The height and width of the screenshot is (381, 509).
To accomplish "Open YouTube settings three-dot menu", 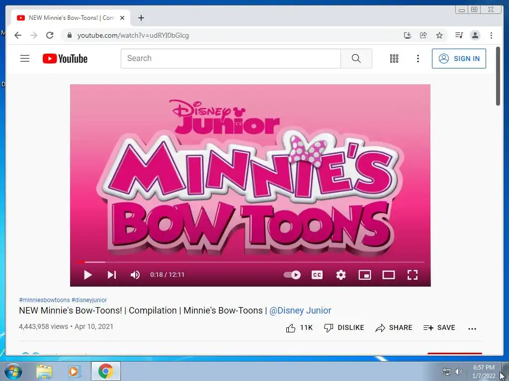I will 418,59.
